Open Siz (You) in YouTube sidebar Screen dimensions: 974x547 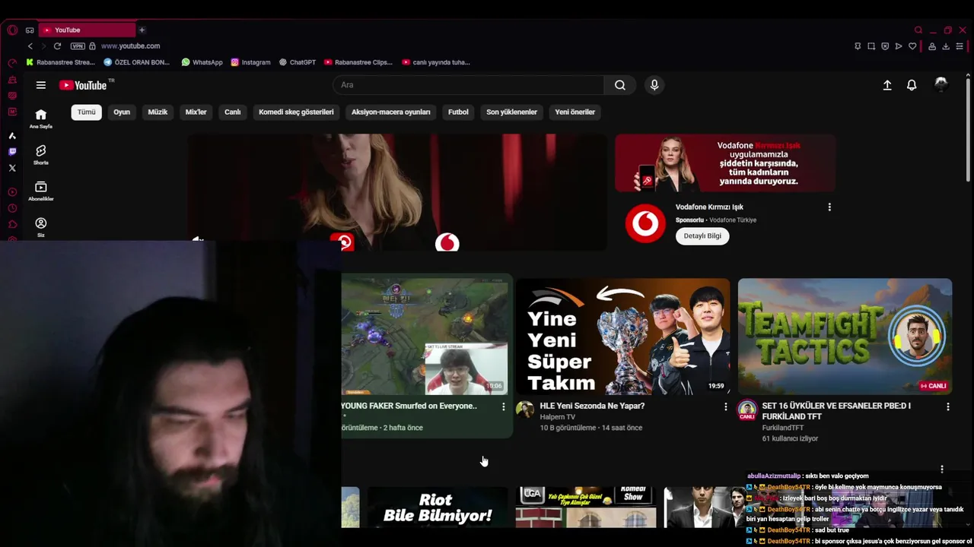pos(41,227)
